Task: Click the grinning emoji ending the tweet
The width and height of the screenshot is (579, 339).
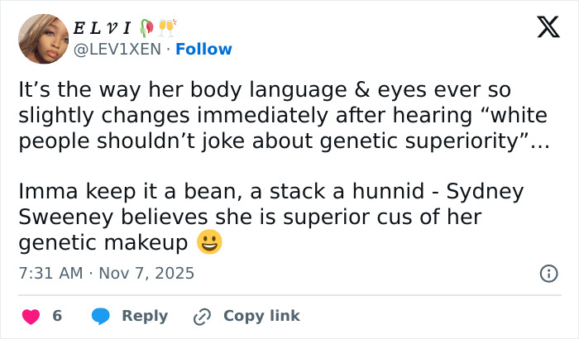Action: (209, 243)
